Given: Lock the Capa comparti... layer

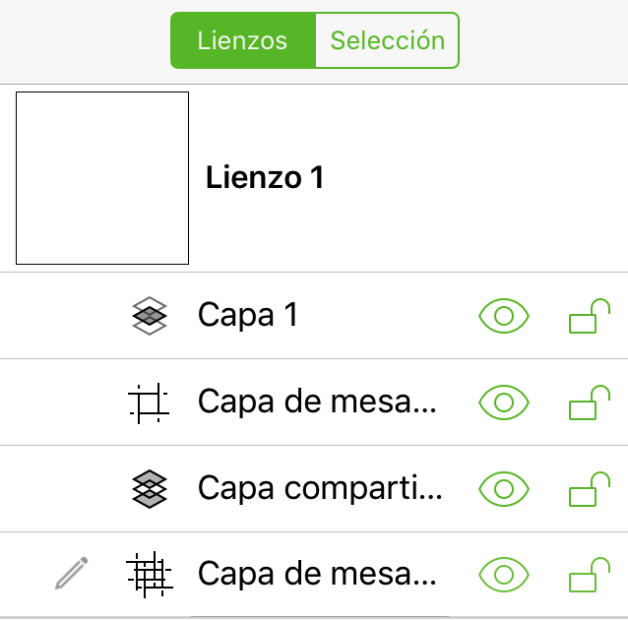Looking at the screenshot, I should (590, 489).
